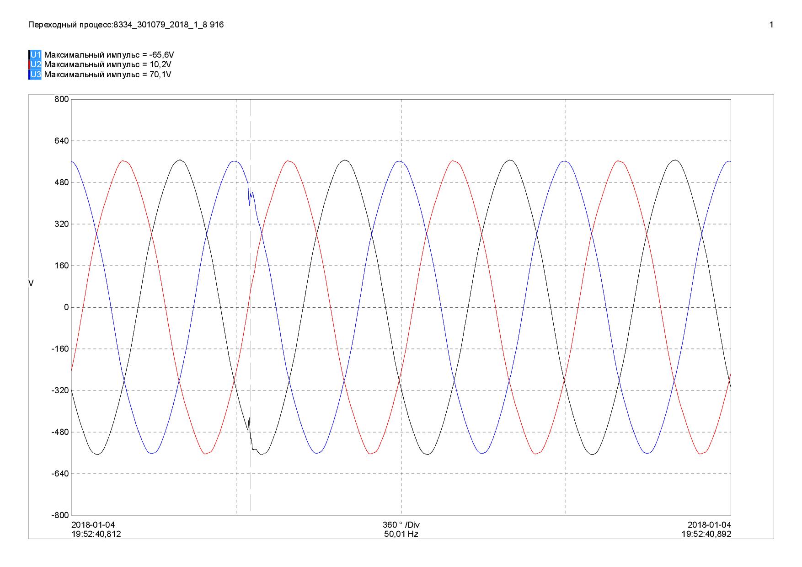
Task: Click the U2 legend label
Action: (x=36, y=64)
